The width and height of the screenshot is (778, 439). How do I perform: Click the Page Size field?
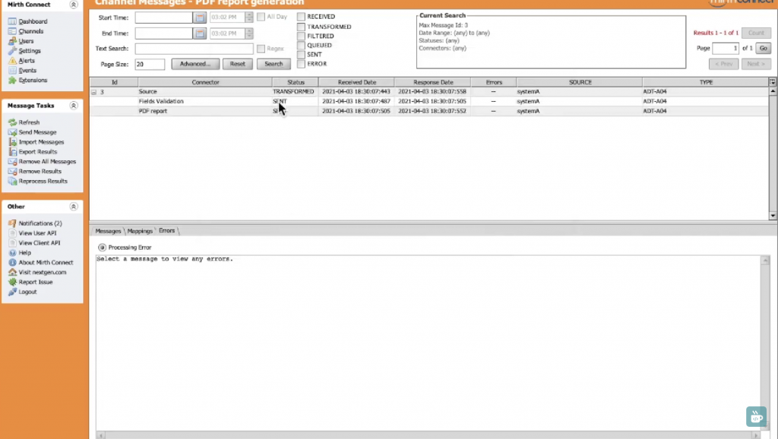pyautogui.click(x=150, y=65)
